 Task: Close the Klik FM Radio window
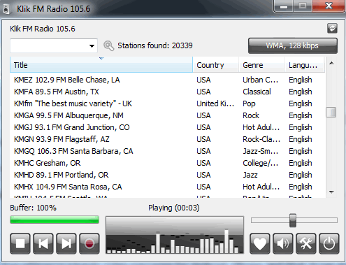click(329, 6)
